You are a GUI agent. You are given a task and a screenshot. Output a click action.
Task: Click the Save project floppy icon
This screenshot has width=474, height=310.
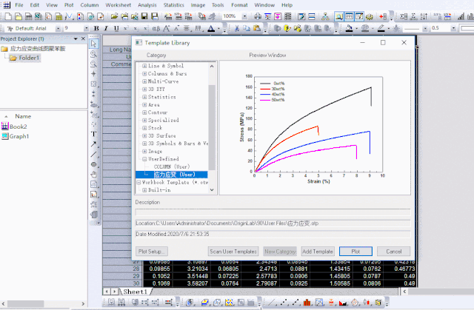coord(144,16)
